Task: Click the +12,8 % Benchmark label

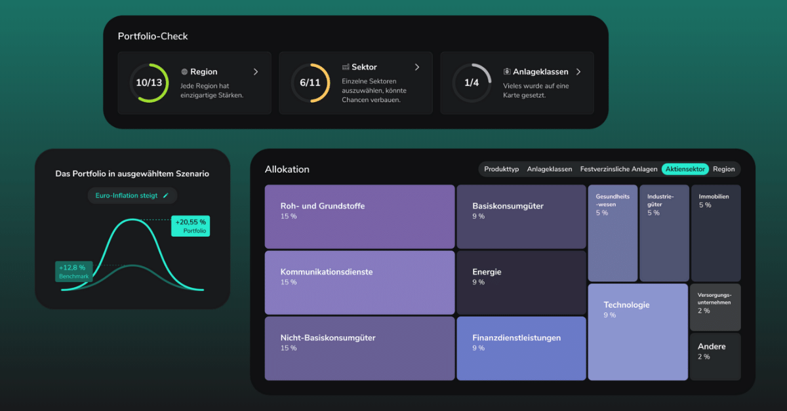Action: (73, 271)
